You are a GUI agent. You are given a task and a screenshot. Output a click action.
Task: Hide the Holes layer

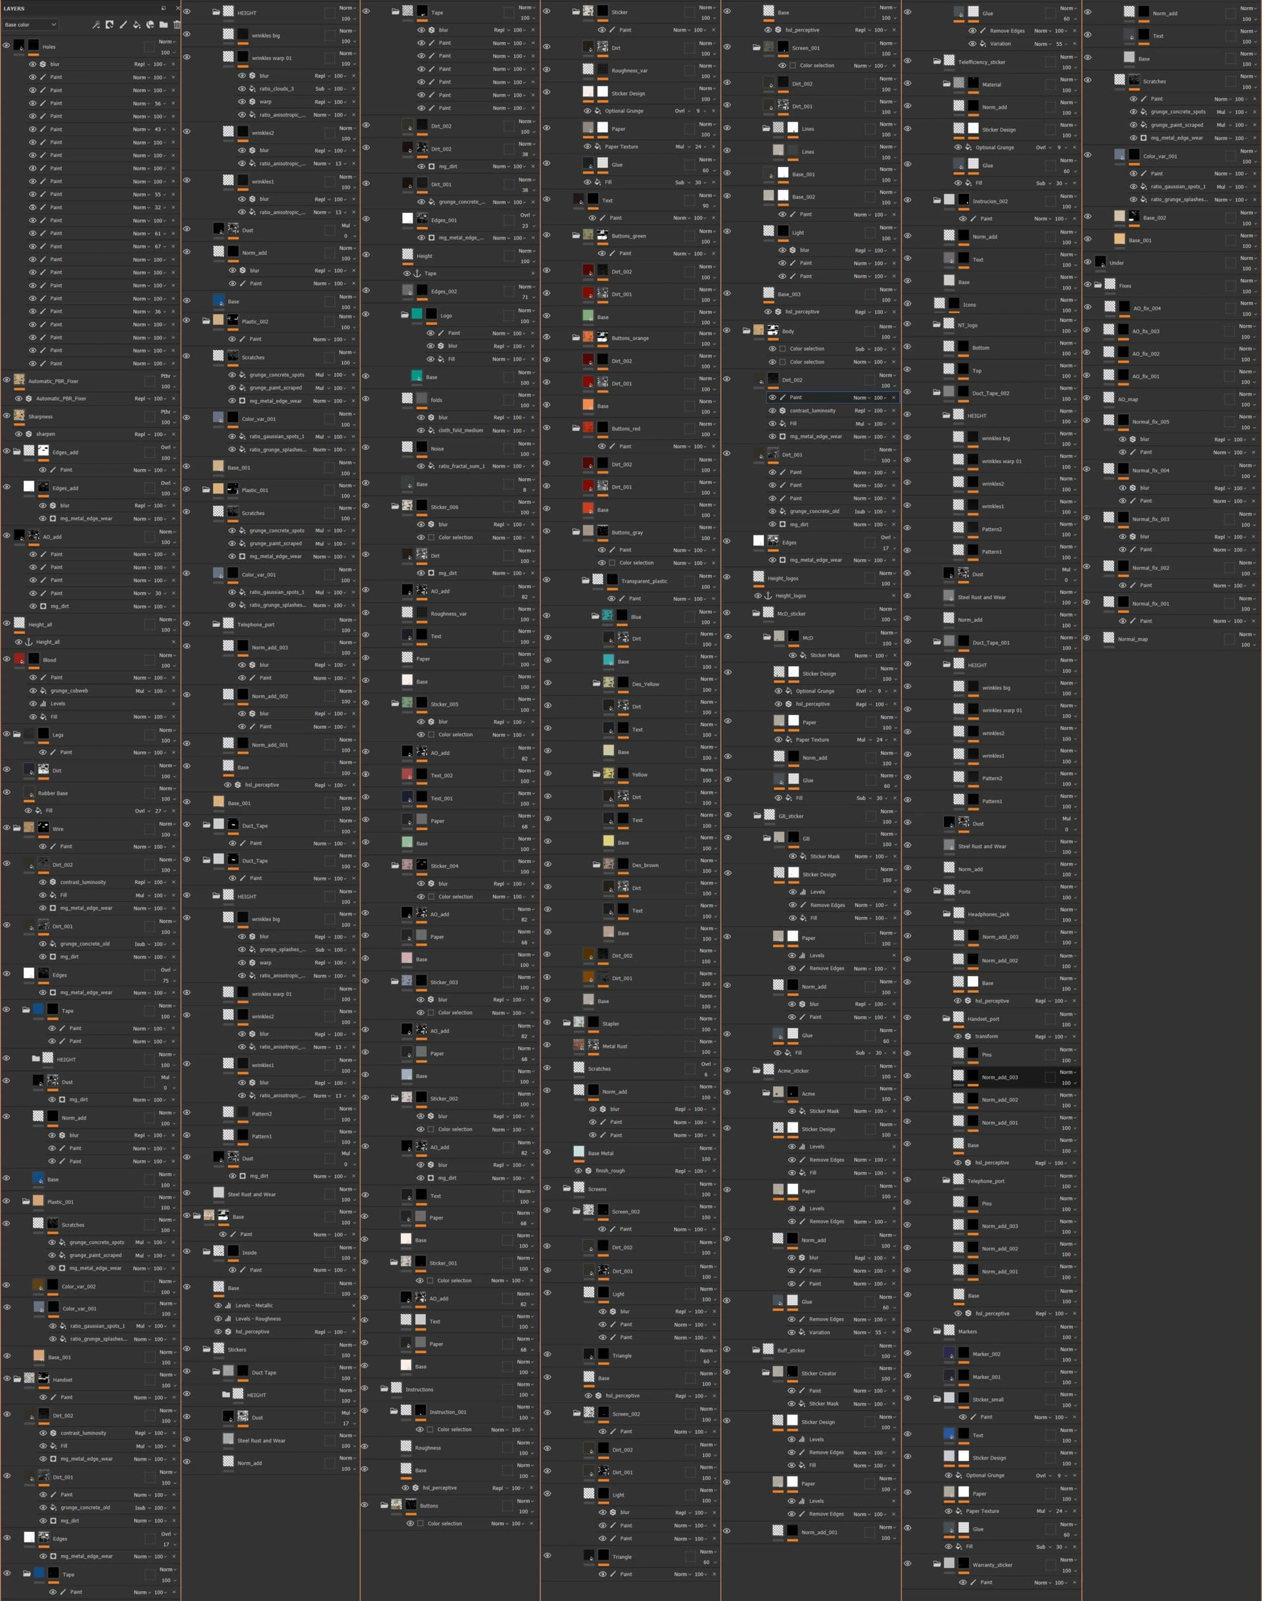(x=7, y=46)
